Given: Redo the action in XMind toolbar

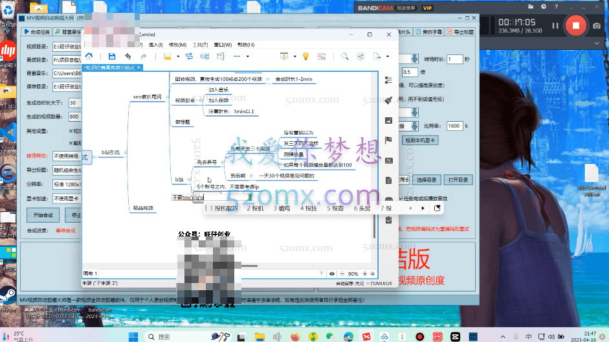Looking at the screenshot, I should 144,56.
